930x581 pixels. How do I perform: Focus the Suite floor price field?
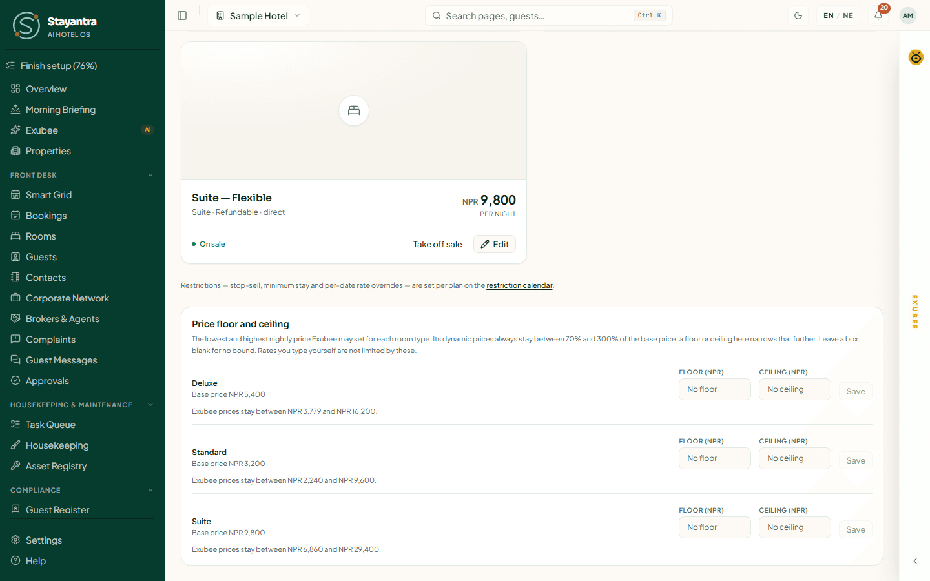coord(715,527)
